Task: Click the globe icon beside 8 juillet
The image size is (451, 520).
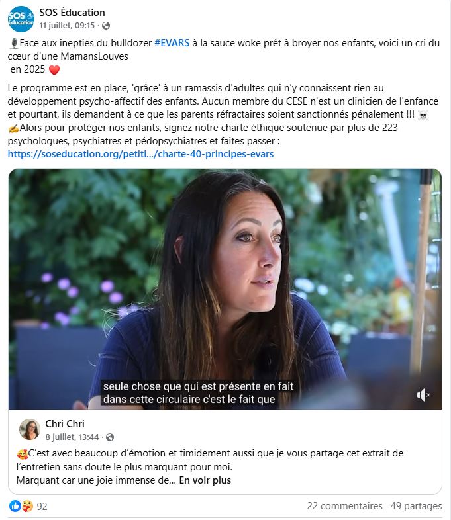Action: [x=110, y=437]
